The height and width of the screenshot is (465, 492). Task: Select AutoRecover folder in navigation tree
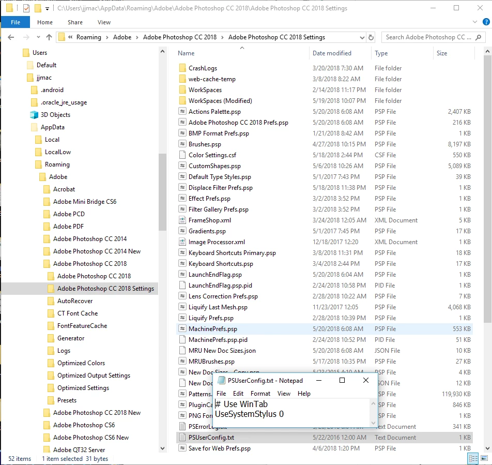(x=74, y=301)
